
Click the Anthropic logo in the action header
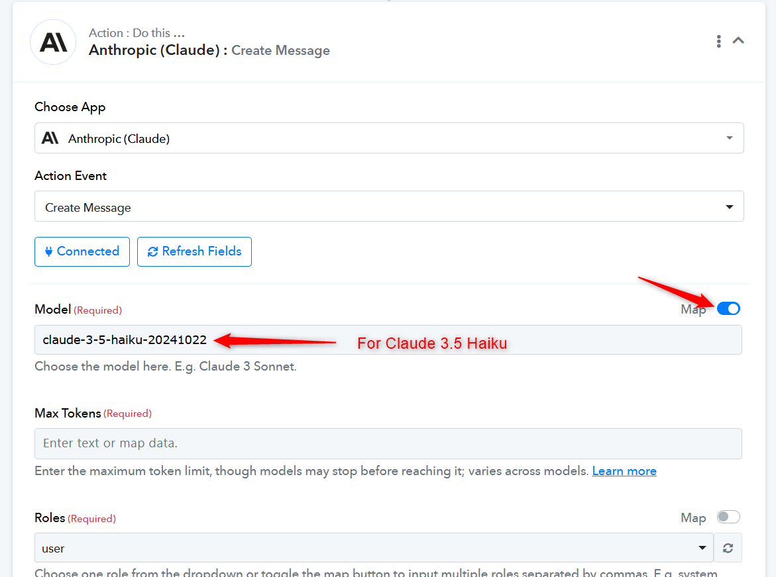tap(53, 42)
